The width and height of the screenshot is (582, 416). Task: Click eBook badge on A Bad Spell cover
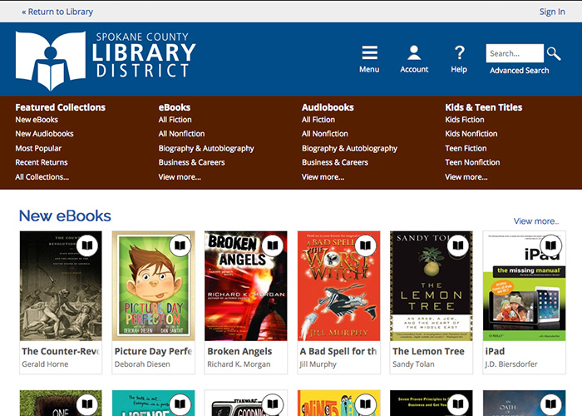click(x=365, y=245)
